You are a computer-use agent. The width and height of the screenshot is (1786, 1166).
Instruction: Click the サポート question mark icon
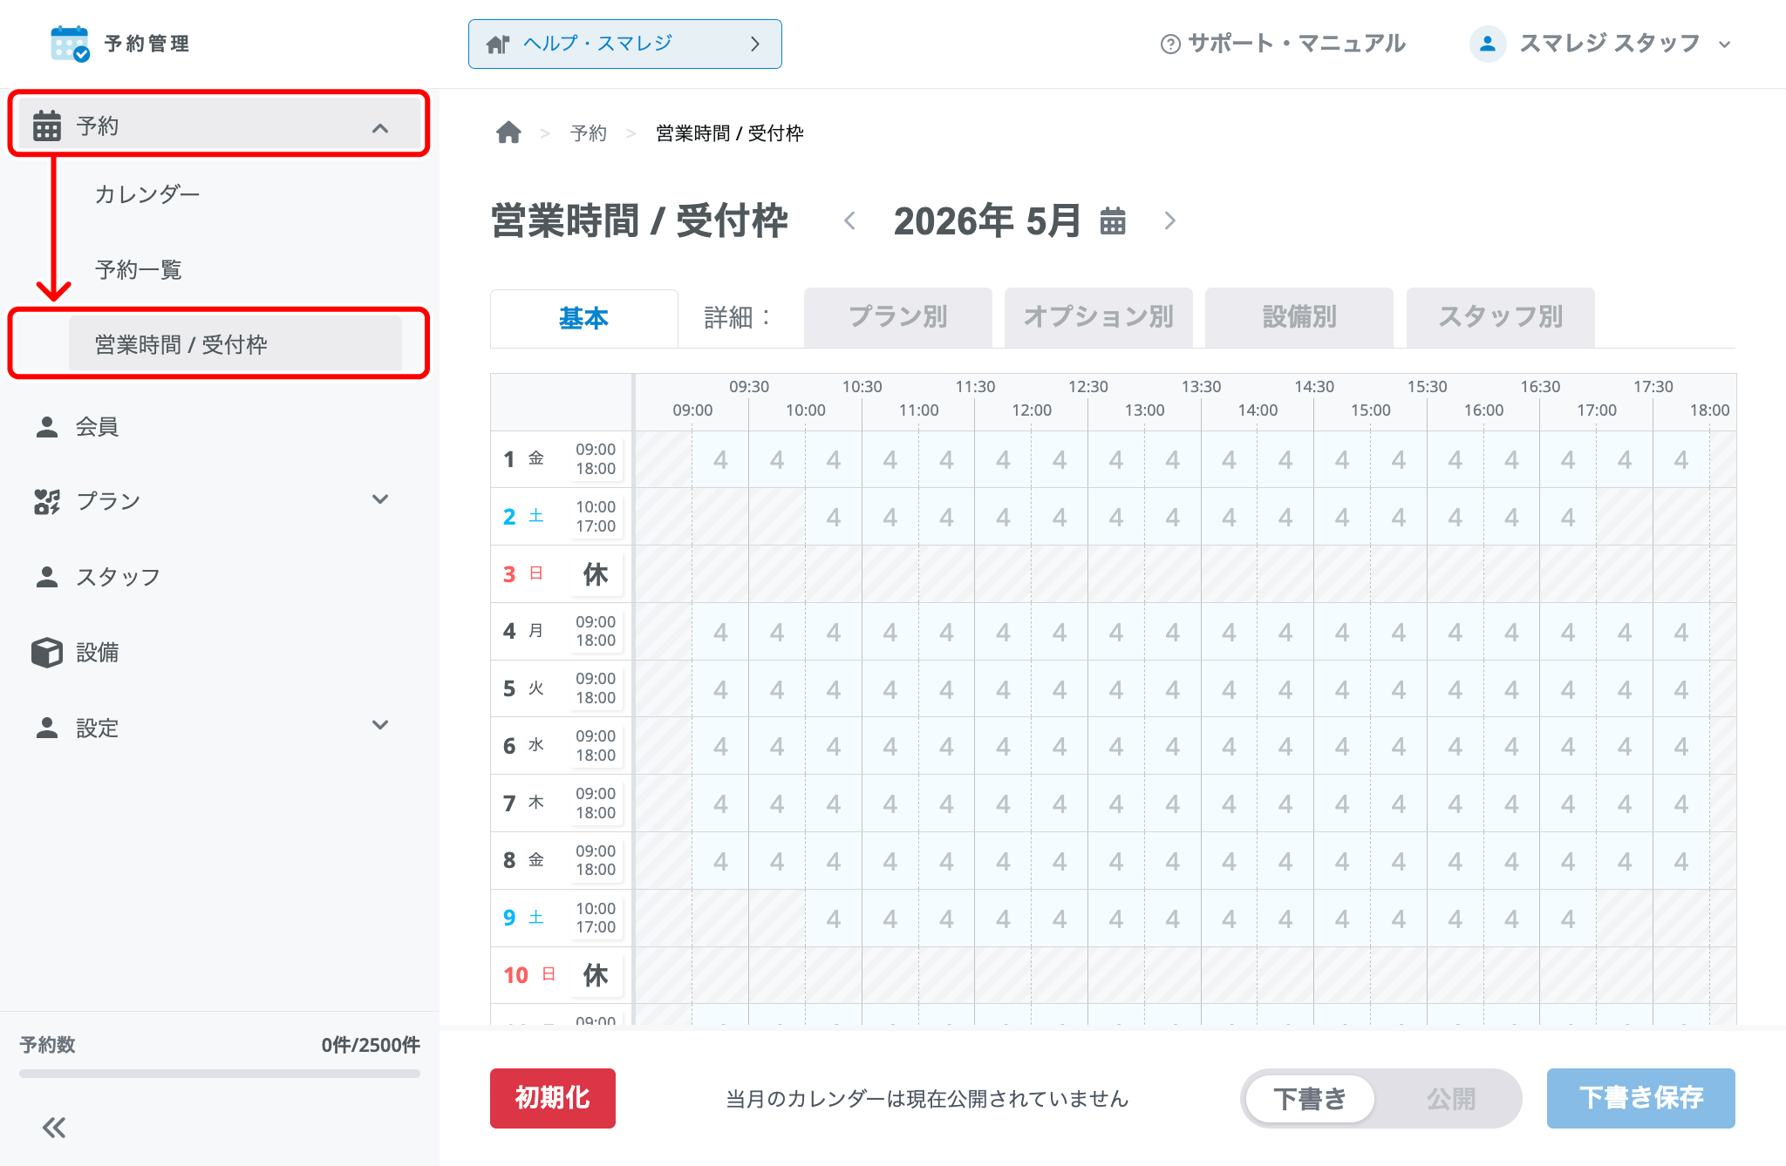[x=1170, y=44]
